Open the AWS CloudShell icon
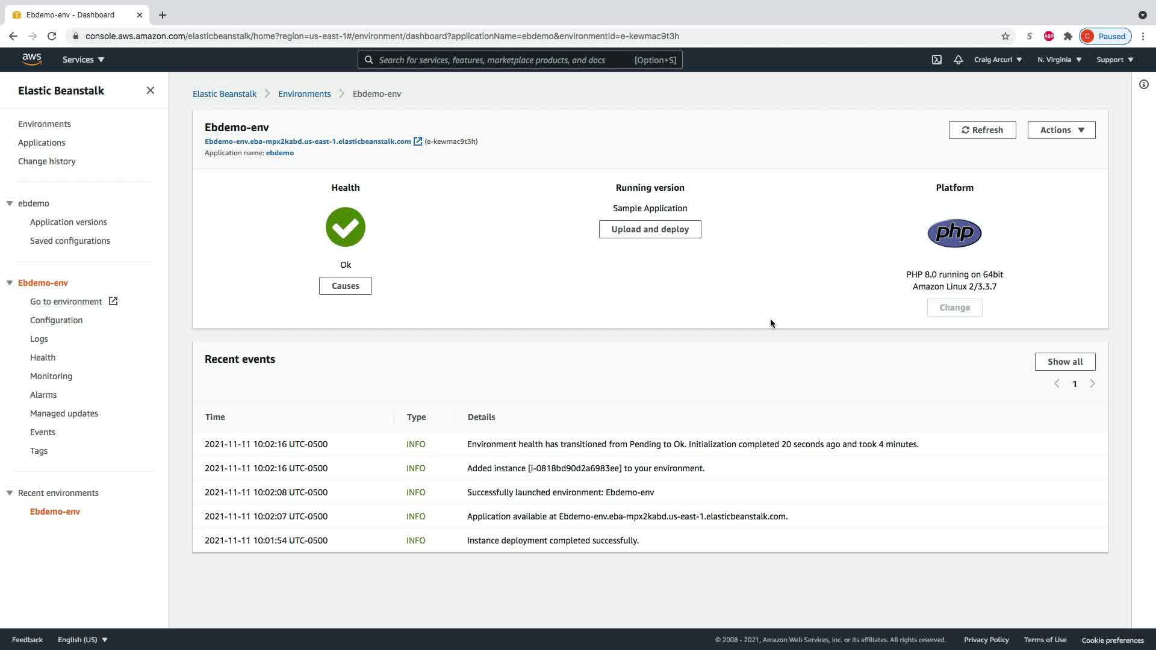1156x650 pixels. [936, 60]
